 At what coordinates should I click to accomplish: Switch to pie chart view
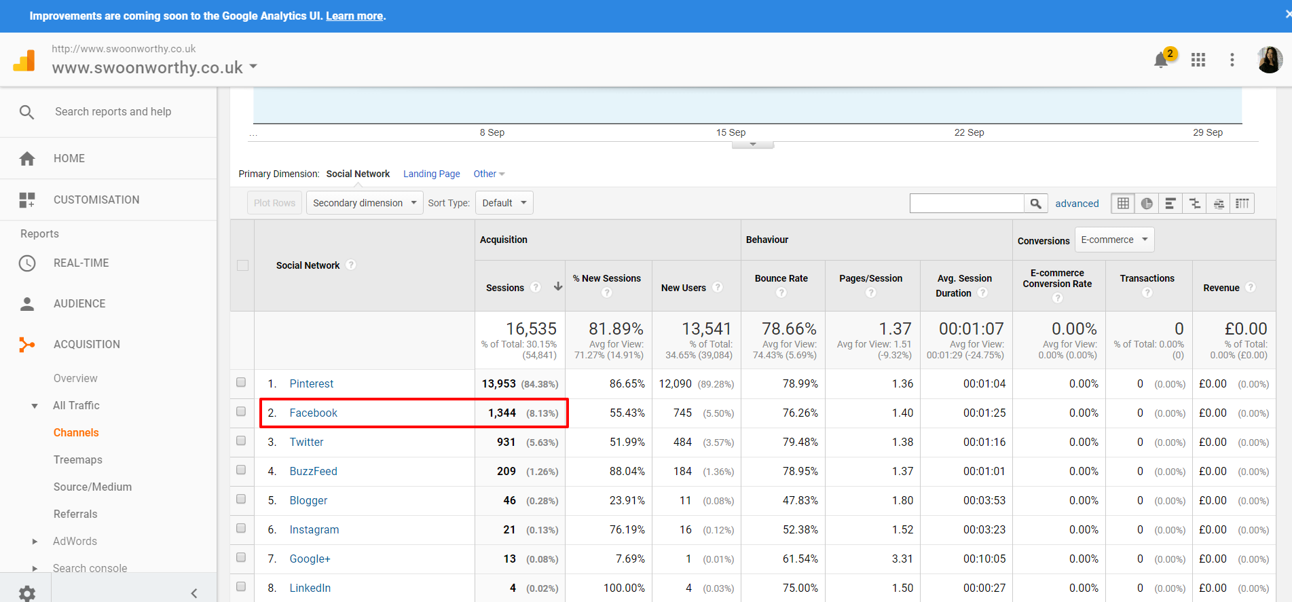click(x=1147, y=204)
